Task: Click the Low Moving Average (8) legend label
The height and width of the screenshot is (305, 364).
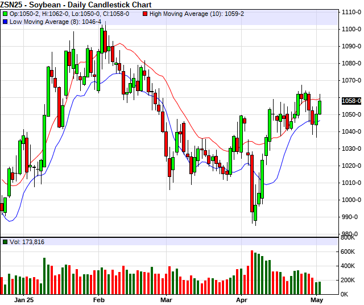Action: pyautogui.click(x=56, y=22)
